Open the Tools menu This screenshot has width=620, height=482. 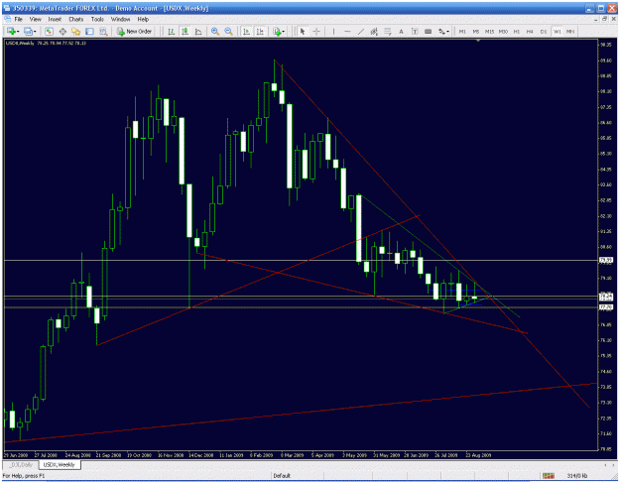pos(97,19)
